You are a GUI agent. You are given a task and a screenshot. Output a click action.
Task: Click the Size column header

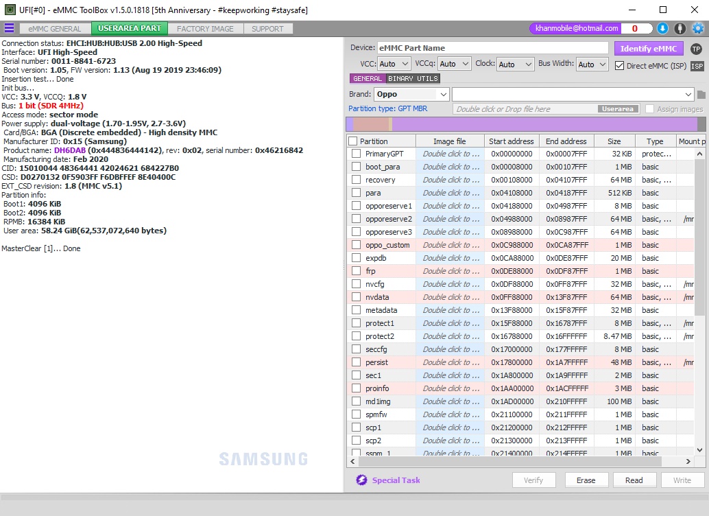pyautogui.click(x=614, y=141)
